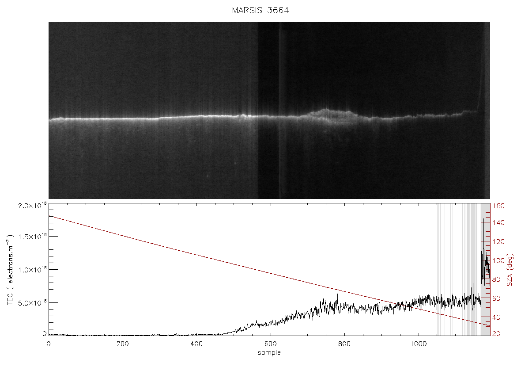
Task: Click the MARSIS 3664 plot title
Action: click(260, 10)
